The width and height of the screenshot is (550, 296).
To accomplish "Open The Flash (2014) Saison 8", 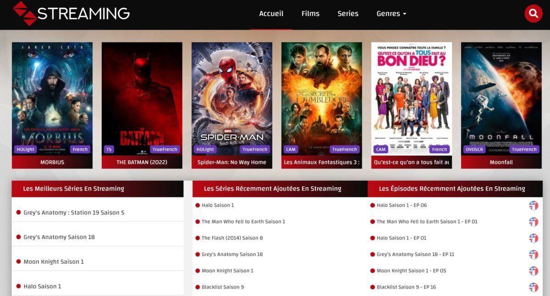I will click(x=232, y=238).
